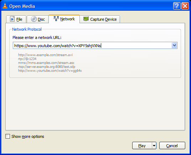
Task: Click example 'http://www.example.com/stream.avi'
Action: point(46,55)
